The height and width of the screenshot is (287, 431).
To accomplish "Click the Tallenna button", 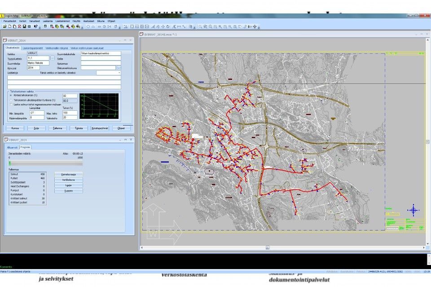I will click(57, 128).
